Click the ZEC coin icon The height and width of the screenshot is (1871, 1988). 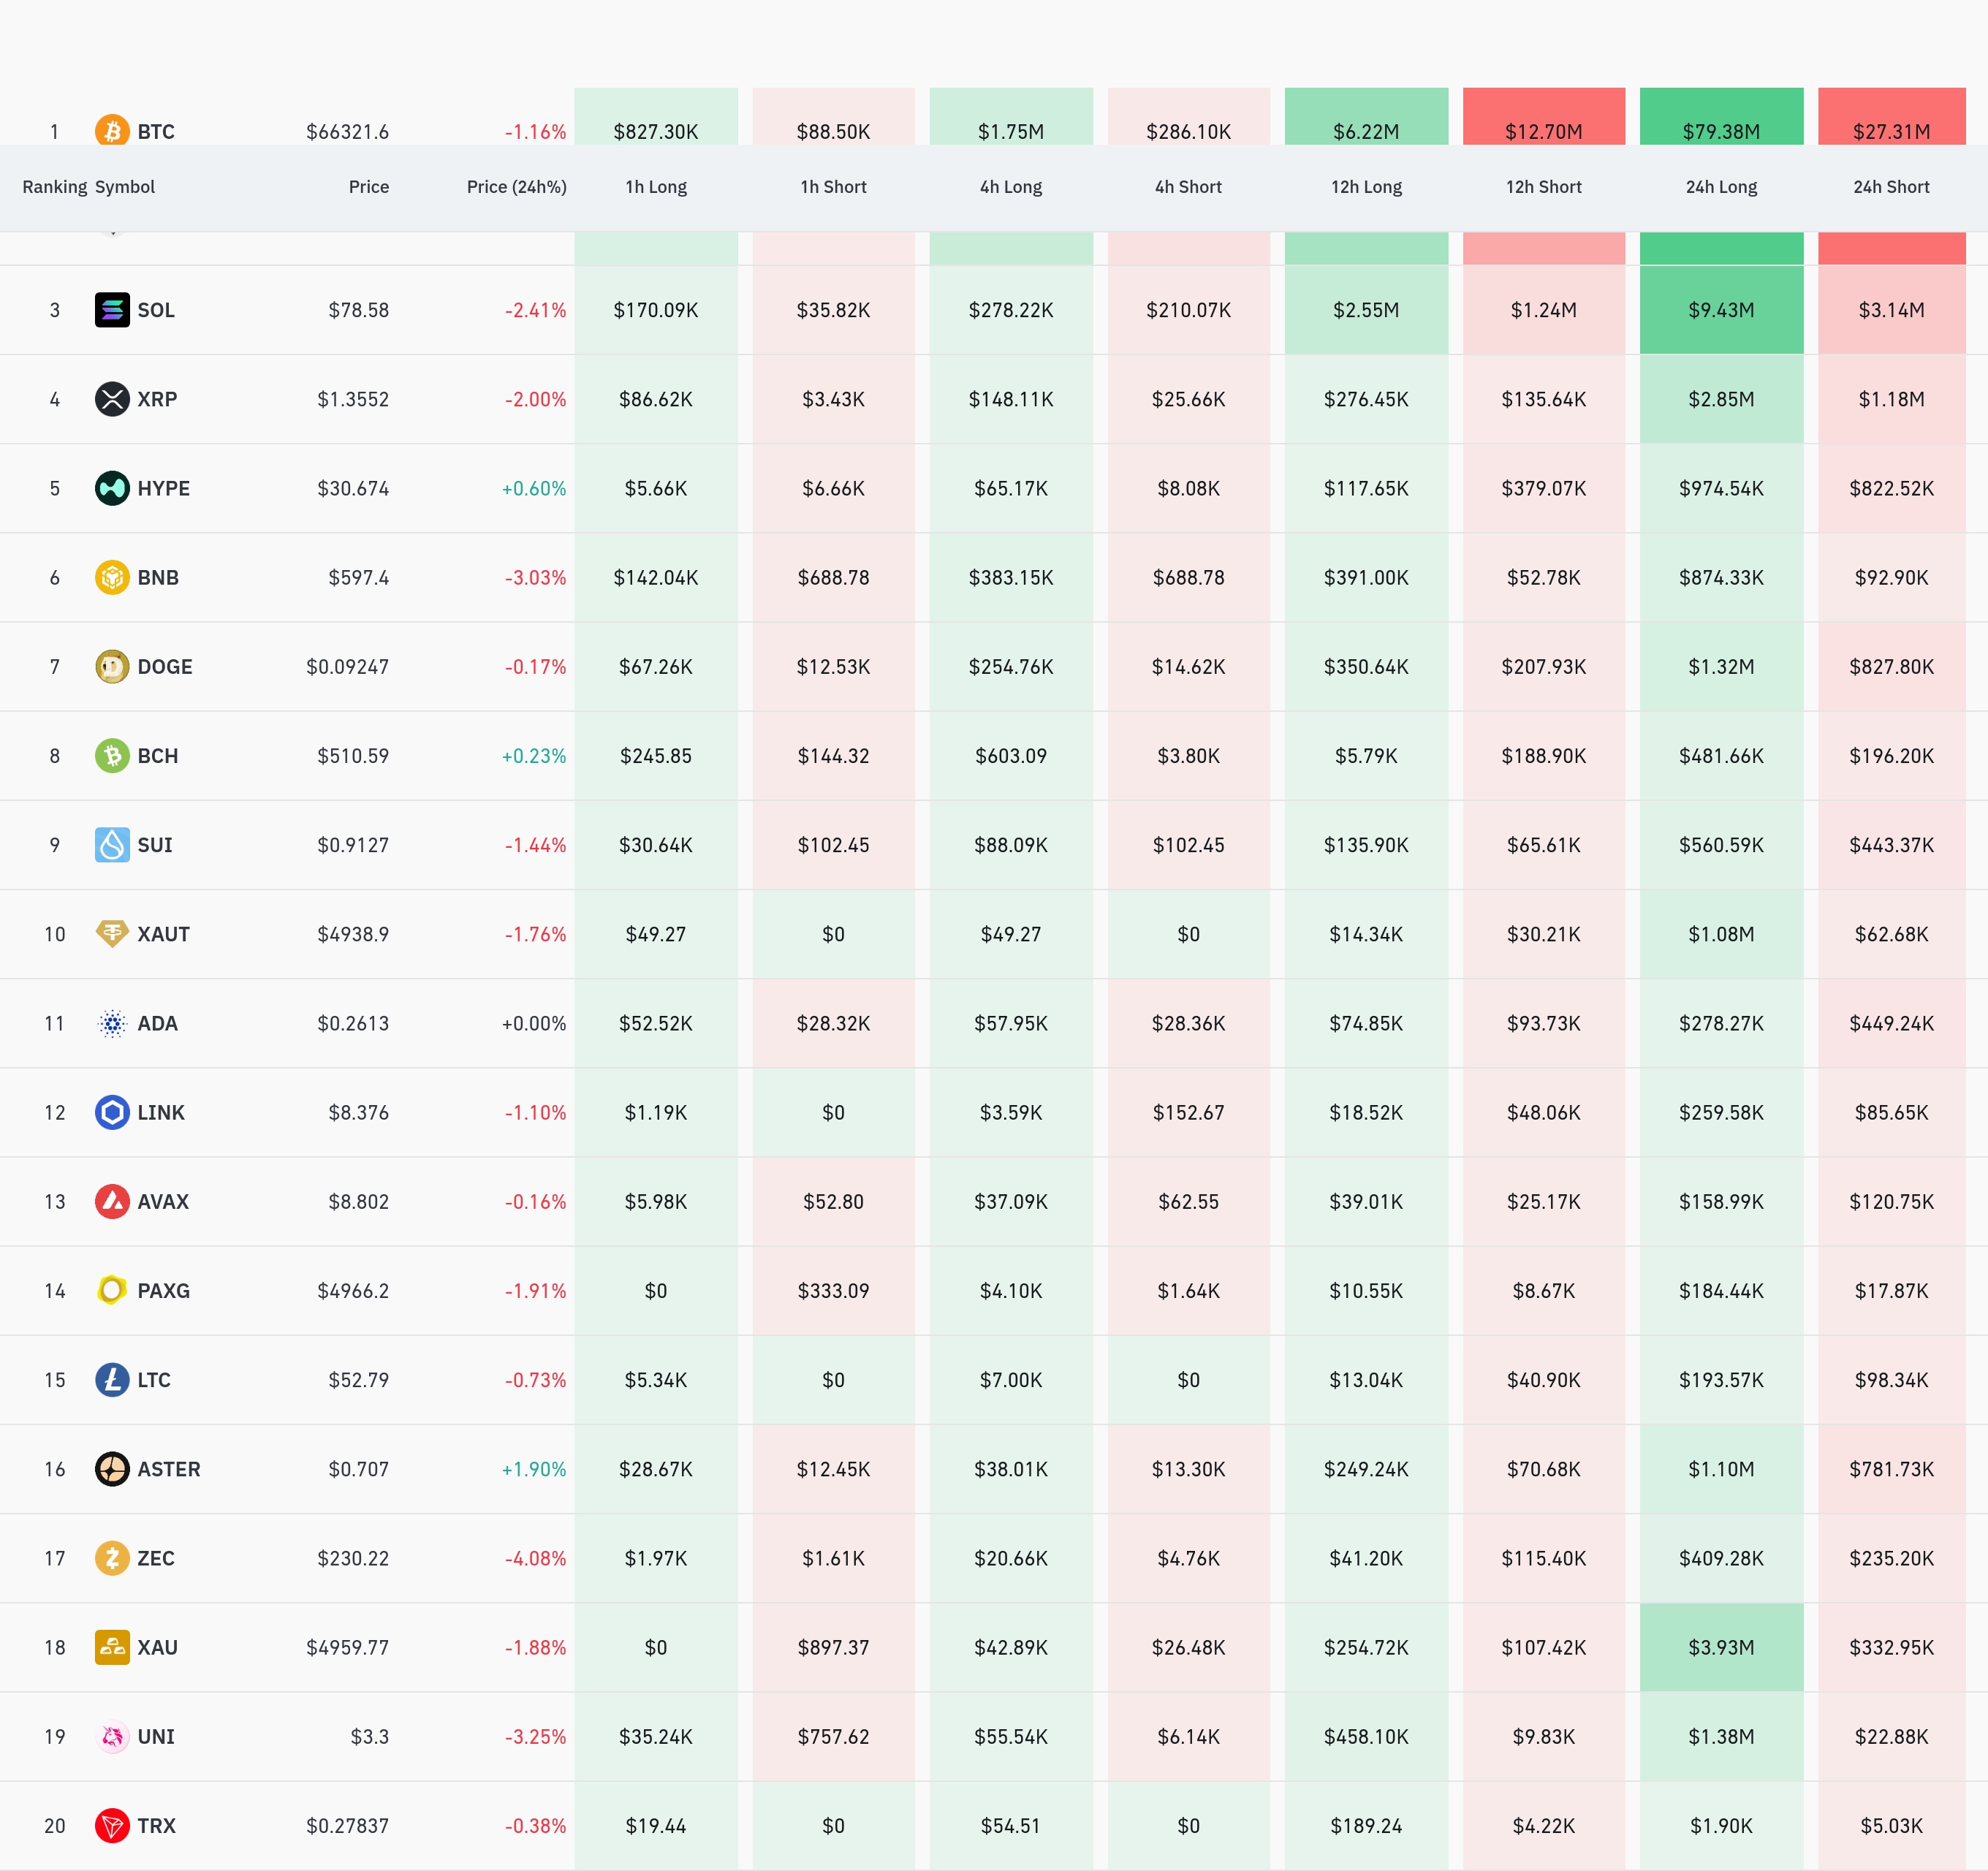coord(112,1558)
